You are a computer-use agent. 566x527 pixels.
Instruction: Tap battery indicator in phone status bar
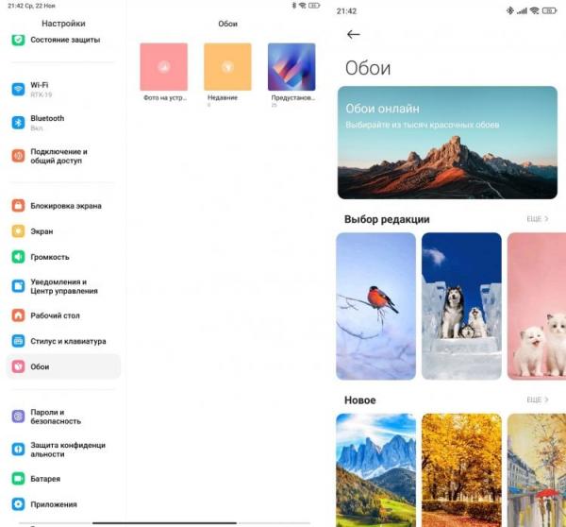[549, 10]
